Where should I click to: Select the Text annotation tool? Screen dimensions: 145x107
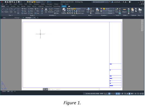(x=46, y=10)
